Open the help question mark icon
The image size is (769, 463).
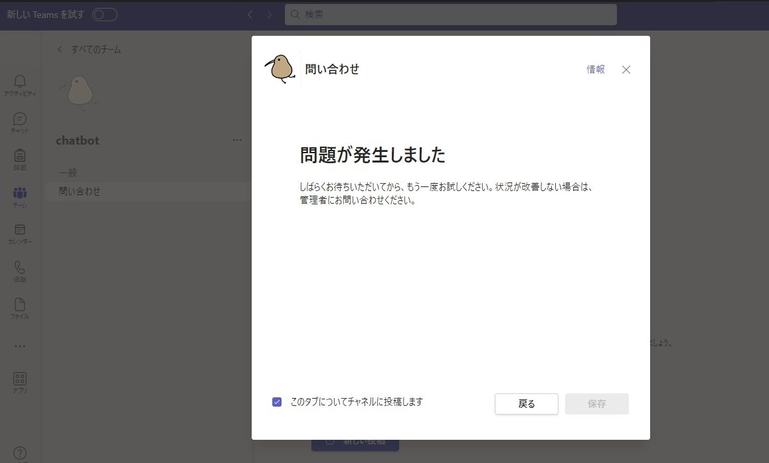[20, 453]
